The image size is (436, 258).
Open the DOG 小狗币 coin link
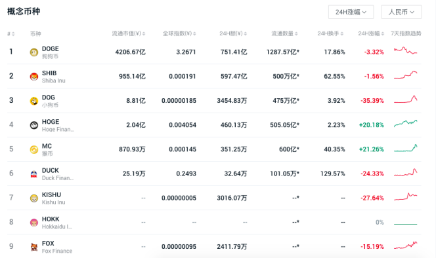(50, 101)
